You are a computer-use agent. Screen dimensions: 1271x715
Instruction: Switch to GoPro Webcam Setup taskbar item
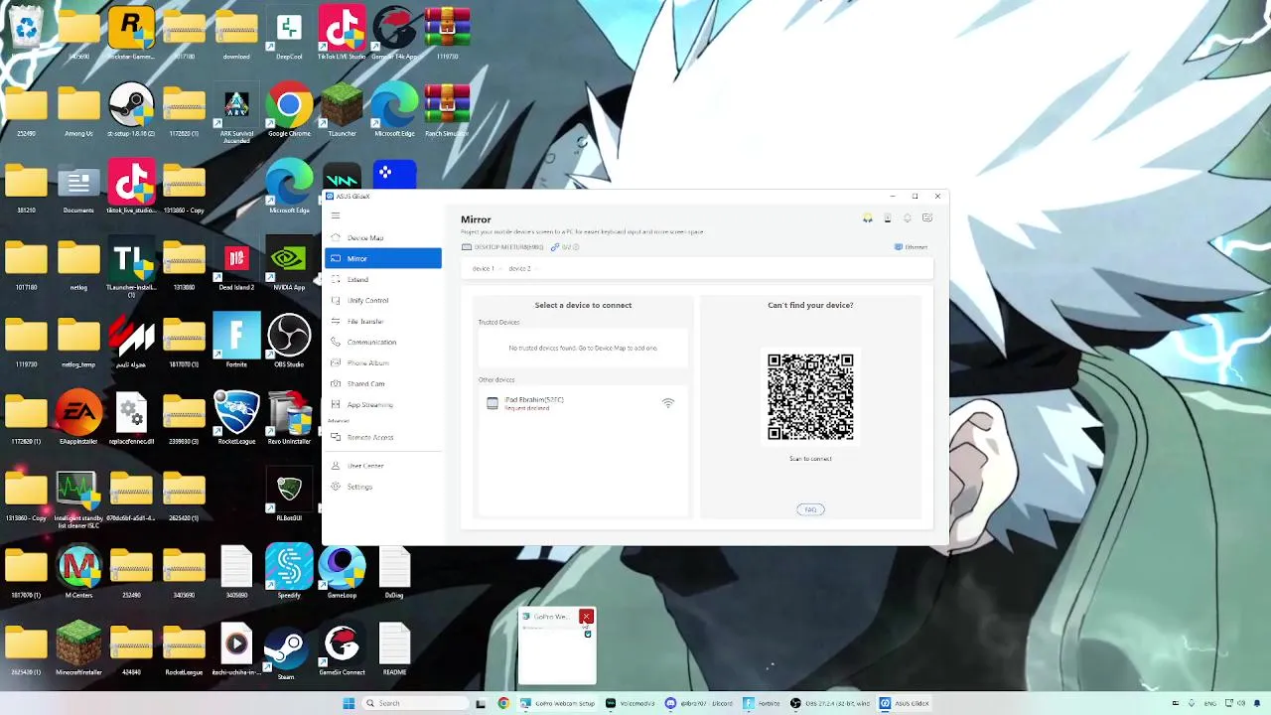click(558, 703)
